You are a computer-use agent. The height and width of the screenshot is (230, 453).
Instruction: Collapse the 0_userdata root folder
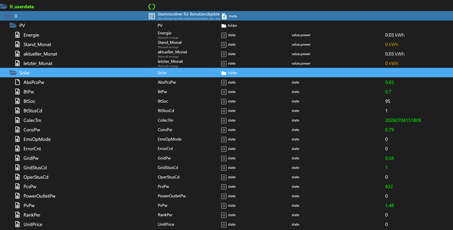tap(4, 7)
